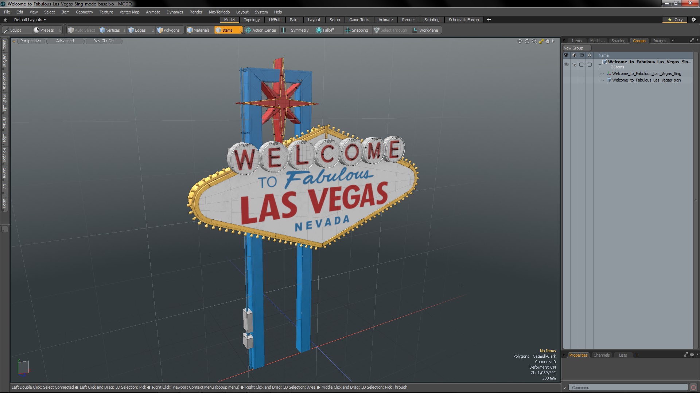This screenshot has width=700, height=393.
Task: Click the record button beside Command field
Action: [693, 388]
